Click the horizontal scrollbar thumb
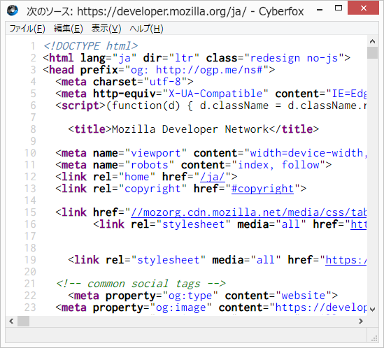384x348 pixels. pyautogui.click(x=24, y=321)
